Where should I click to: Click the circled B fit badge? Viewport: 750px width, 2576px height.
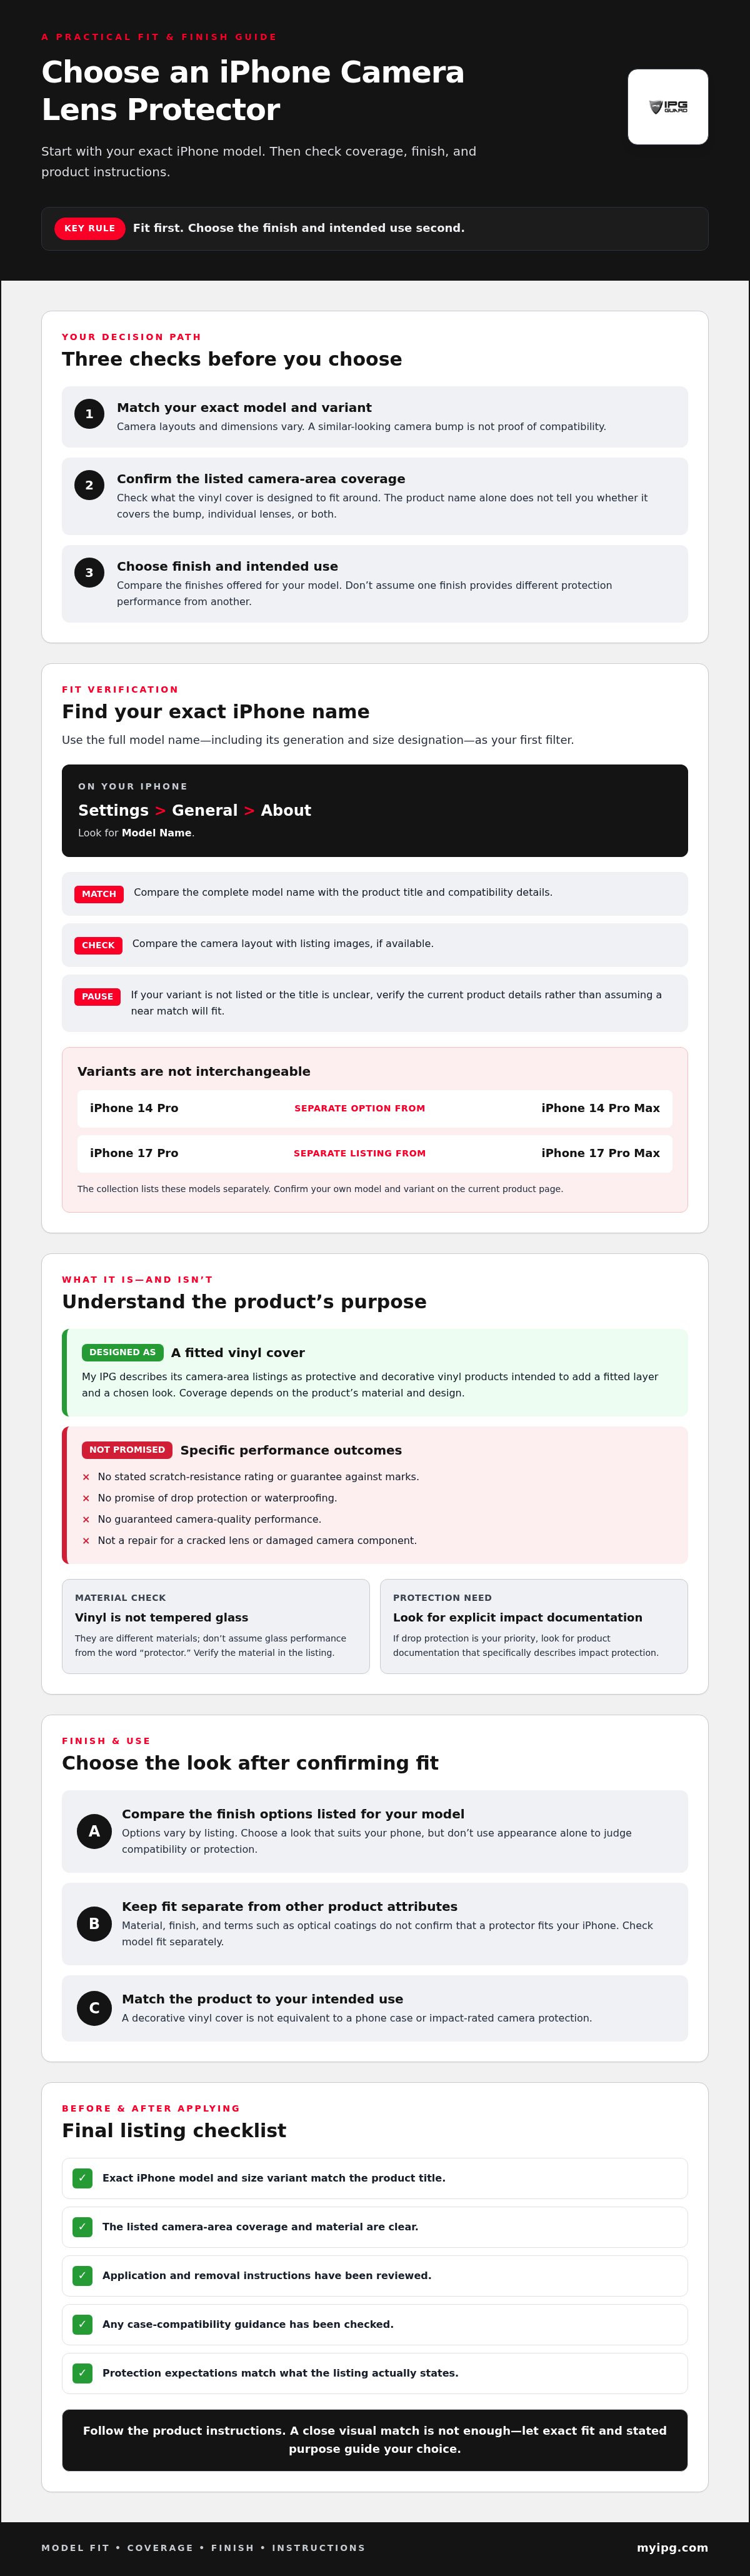94,1923
